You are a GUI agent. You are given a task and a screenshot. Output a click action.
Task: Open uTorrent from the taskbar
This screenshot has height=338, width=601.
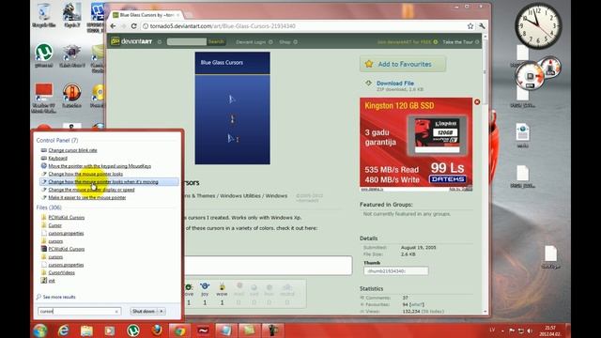[133, 330]
